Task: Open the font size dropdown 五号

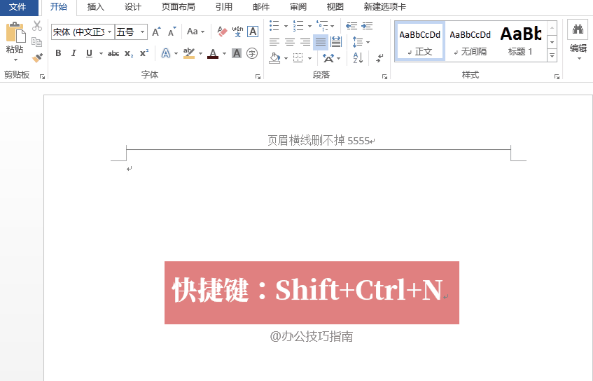Action: coord(143,32)
